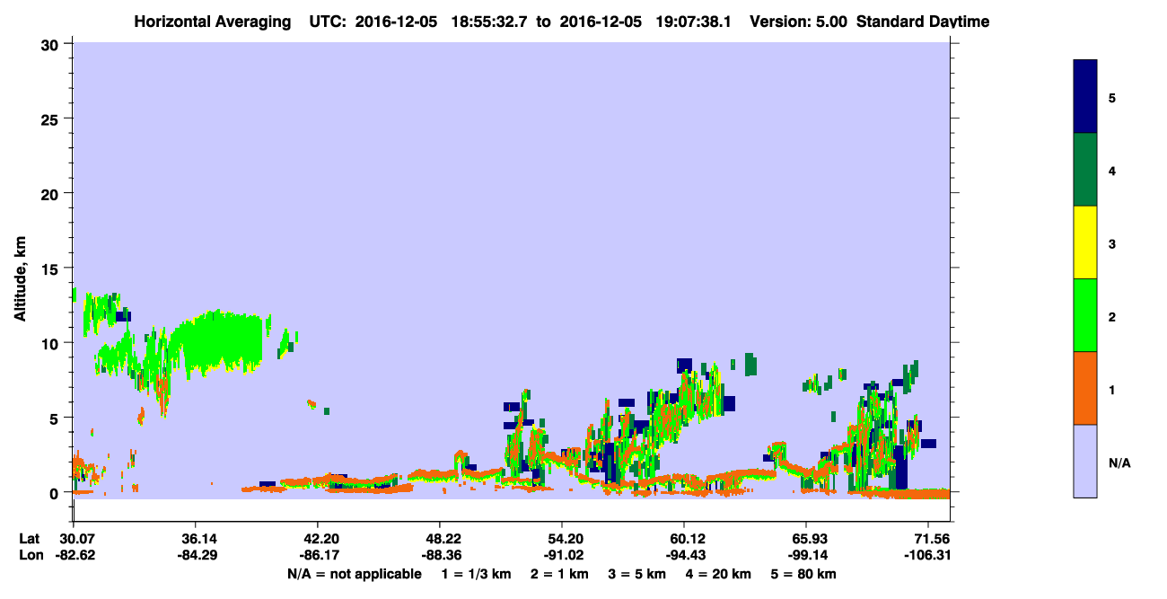This screenshot has height=599, width=1167.
Task: Click longitude value -99.14
Action: point(806,555)
